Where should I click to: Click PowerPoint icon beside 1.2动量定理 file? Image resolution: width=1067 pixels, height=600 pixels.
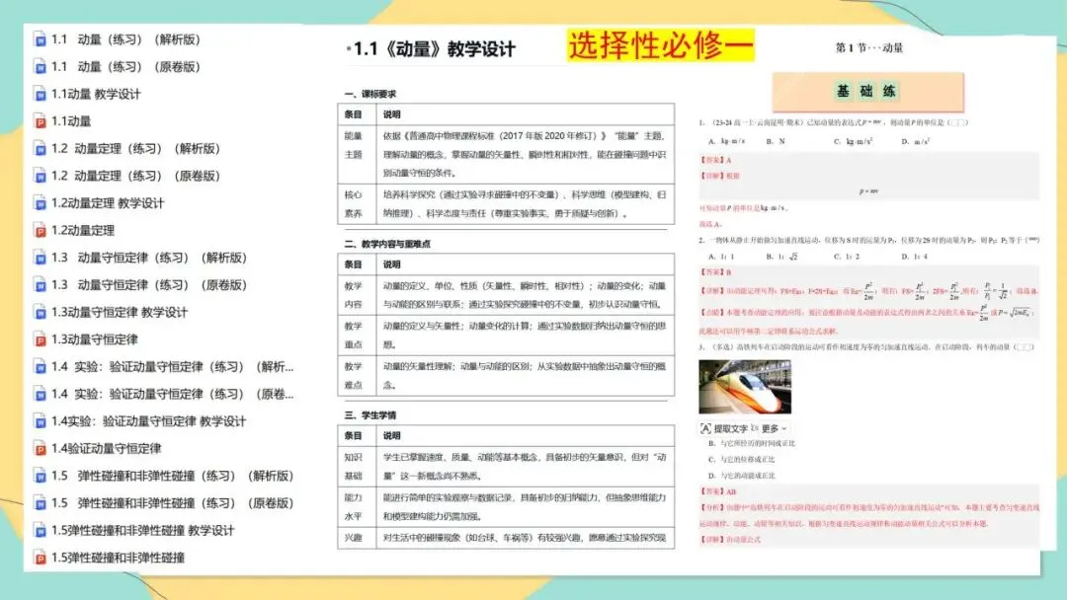[x=41, y=230]
